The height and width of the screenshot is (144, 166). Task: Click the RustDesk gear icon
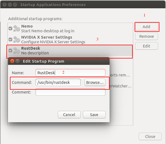[17, 50]
